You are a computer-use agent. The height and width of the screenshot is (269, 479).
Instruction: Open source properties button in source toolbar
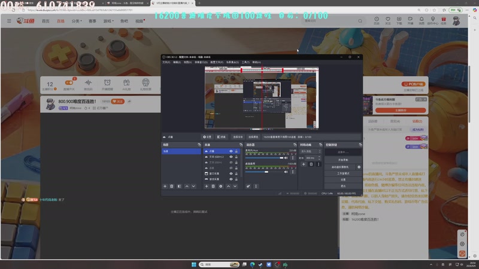pyautogui.click(x=207, y=137)
